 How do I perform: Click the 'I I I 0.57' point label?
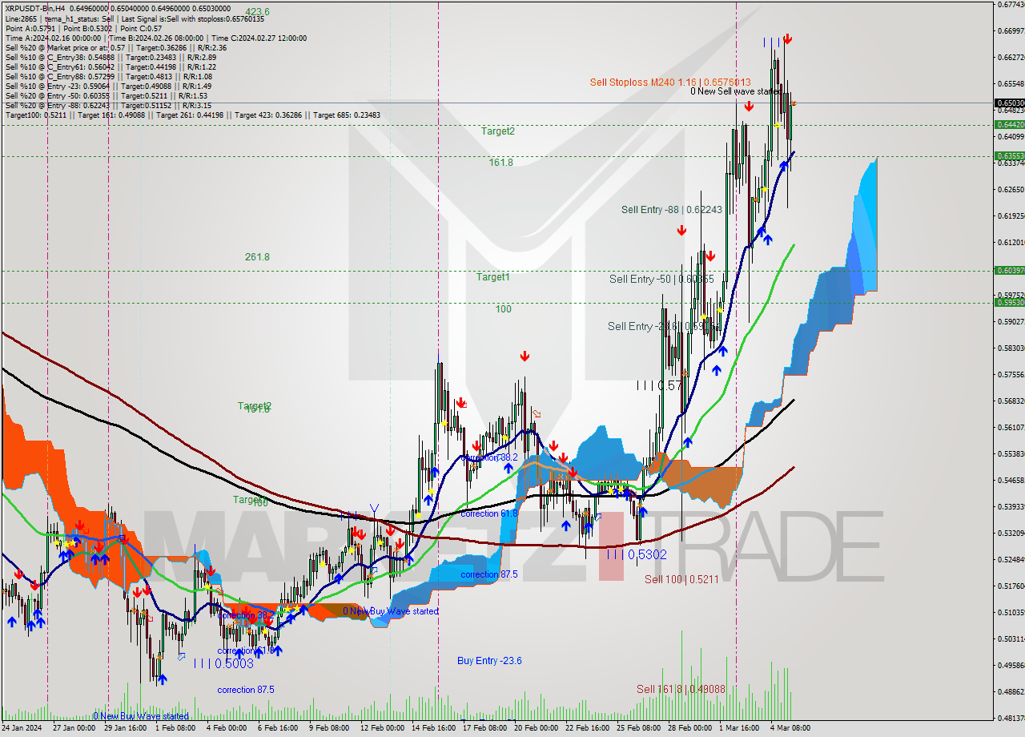658,386
